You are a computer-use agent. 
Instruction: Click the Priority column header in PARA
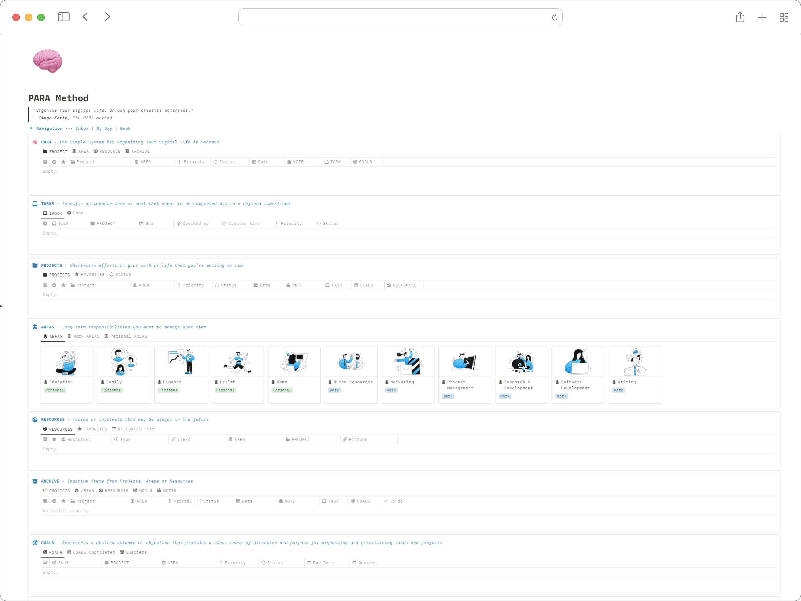(x=192, y=162)
